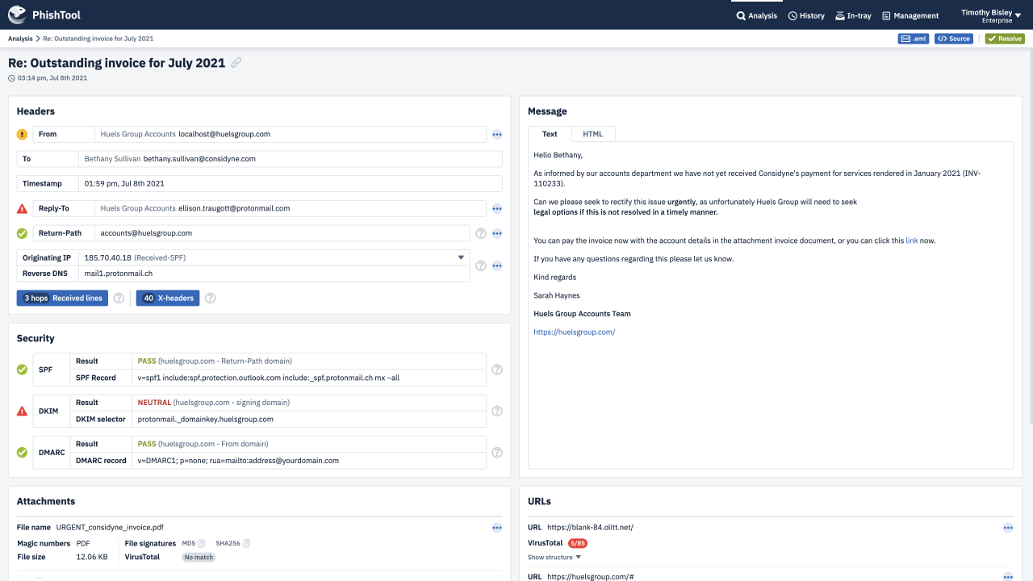Show help for Originating IP
The height and width of the screenshot is (581, 1033).
[x=481, y=265]
